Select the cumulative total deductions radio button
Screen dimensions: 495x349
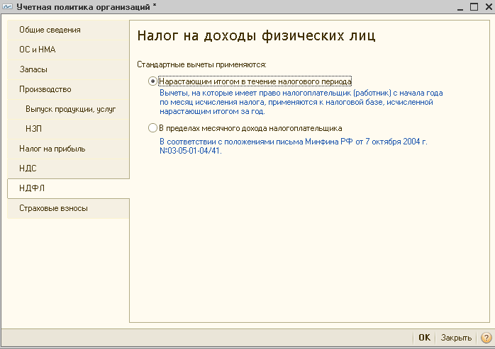click(152, 81)
